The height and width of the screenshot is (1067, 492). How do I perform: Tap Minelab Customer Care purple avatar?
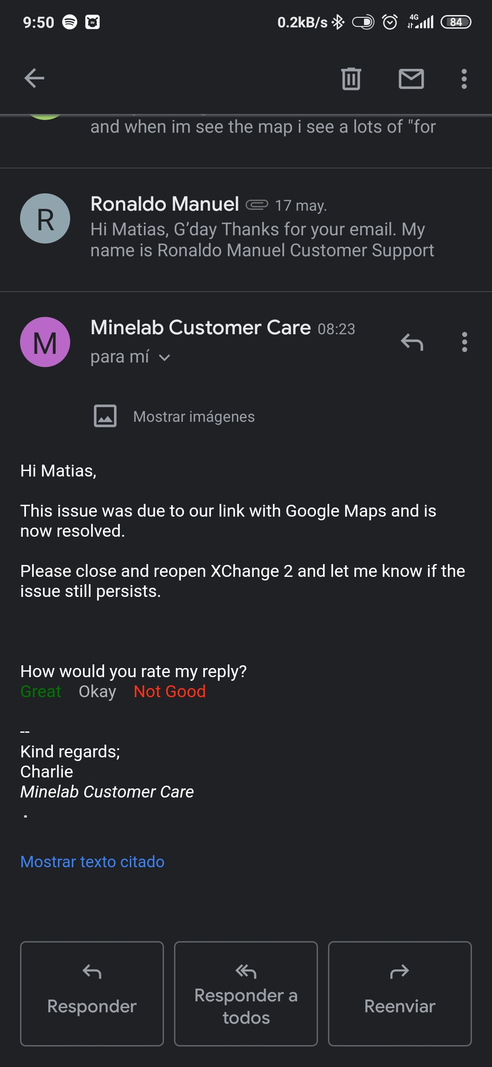click(x=45, y=342)
